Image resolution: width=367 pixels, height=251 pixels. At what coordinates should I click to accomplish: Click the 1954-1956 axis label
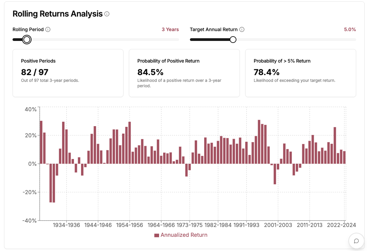tap(130, 225)
